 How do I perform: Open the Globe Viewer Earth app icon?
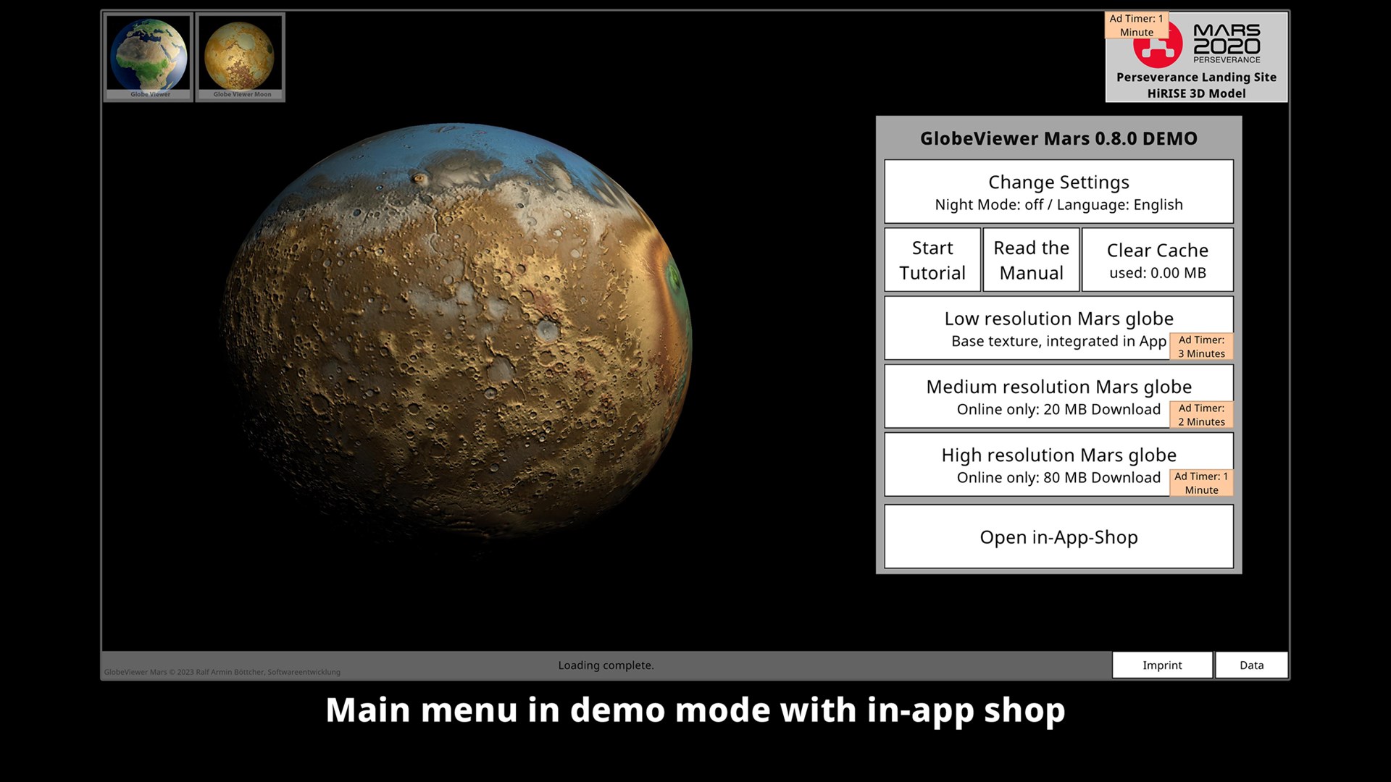coord(149,56)
